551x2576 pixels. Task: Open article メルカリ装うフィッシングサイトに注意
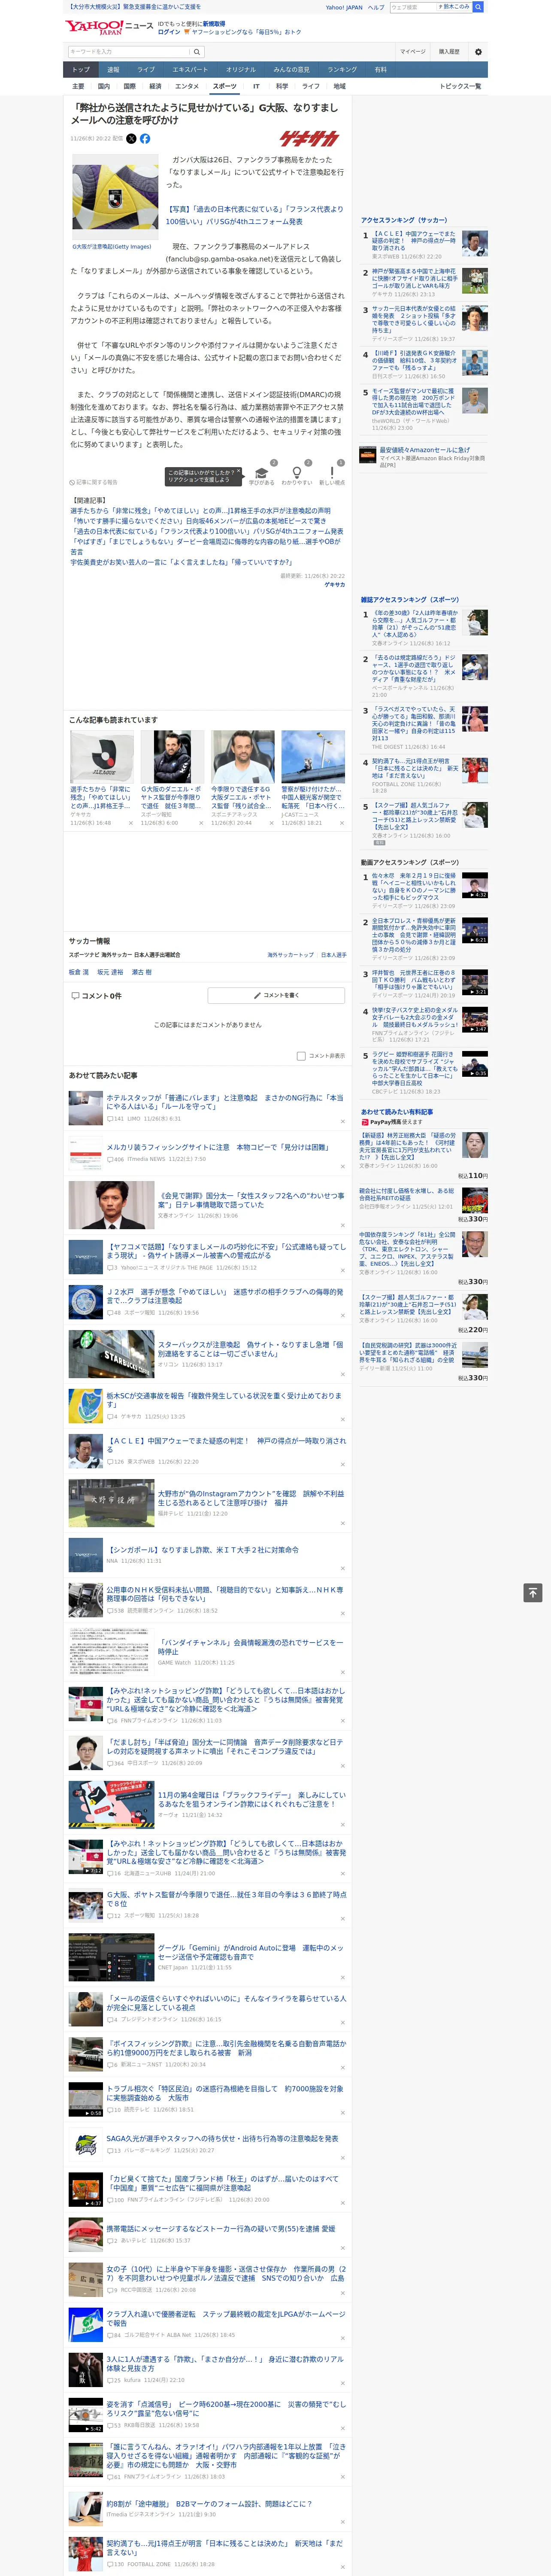(218, 1147)
